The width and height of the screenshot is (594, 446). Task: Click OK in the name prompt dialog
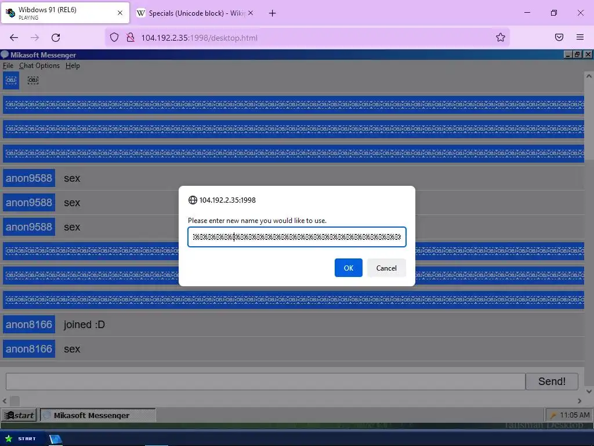click(348, 268)
